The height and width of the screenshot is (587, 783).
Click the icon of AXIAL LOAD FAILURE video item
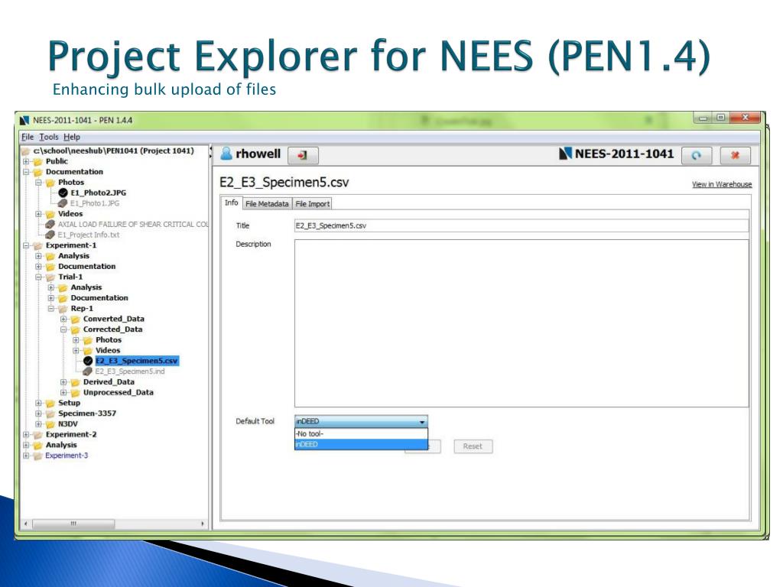pyautogui.click(x=50, y=224)
